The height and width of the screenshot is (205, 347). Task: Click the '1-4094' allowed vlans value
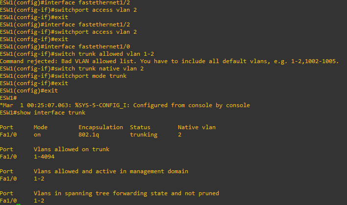click(x=44, y=157)
